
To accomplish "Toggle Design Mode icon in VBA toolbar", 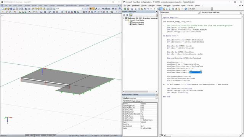I will coord(164,9).
